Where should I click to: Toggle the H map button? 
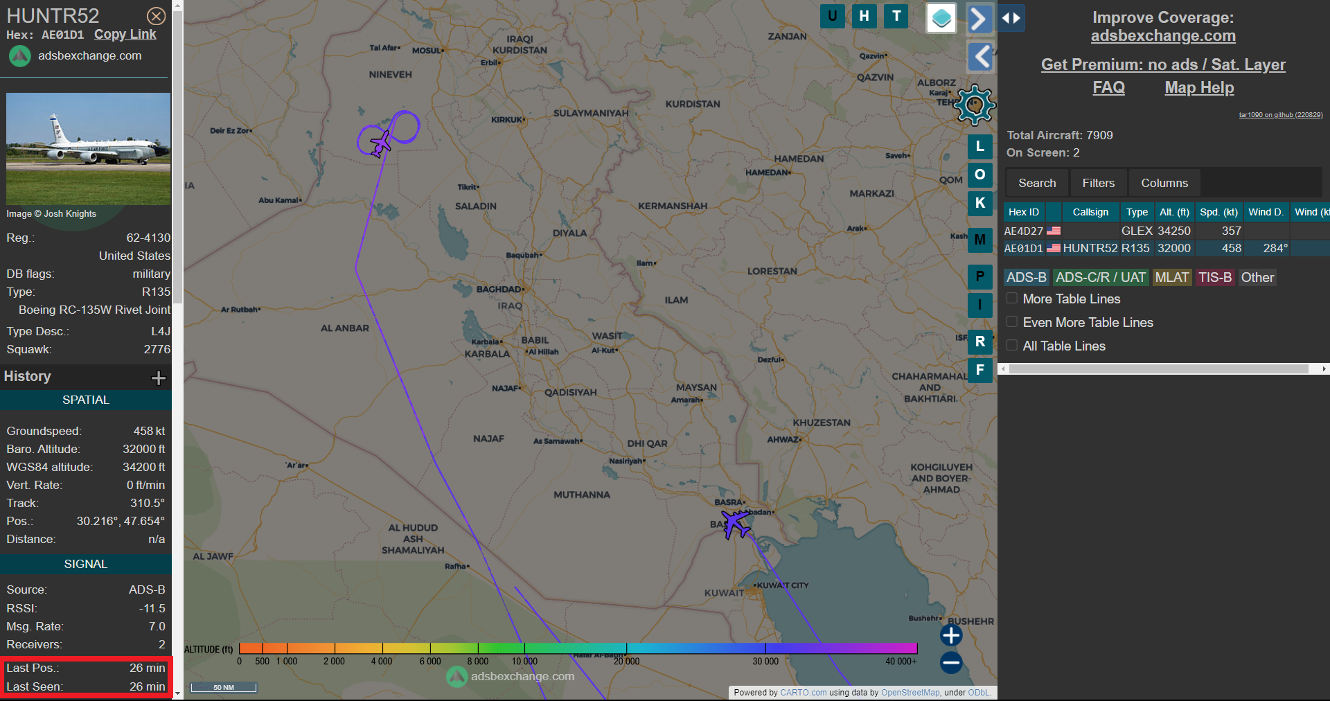click(x=864, y=16)
